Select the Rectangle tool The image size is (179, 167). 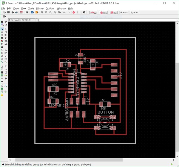[2, 72]
